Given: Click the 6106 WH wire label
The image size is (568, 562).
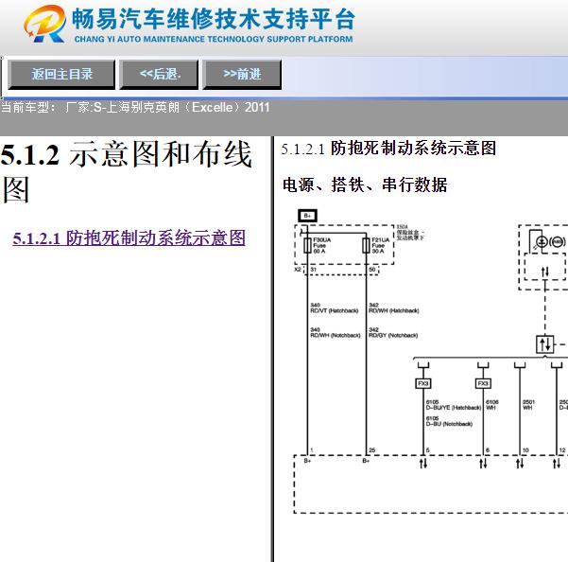Looking at the screenshot, I should [x=492, y=405].
